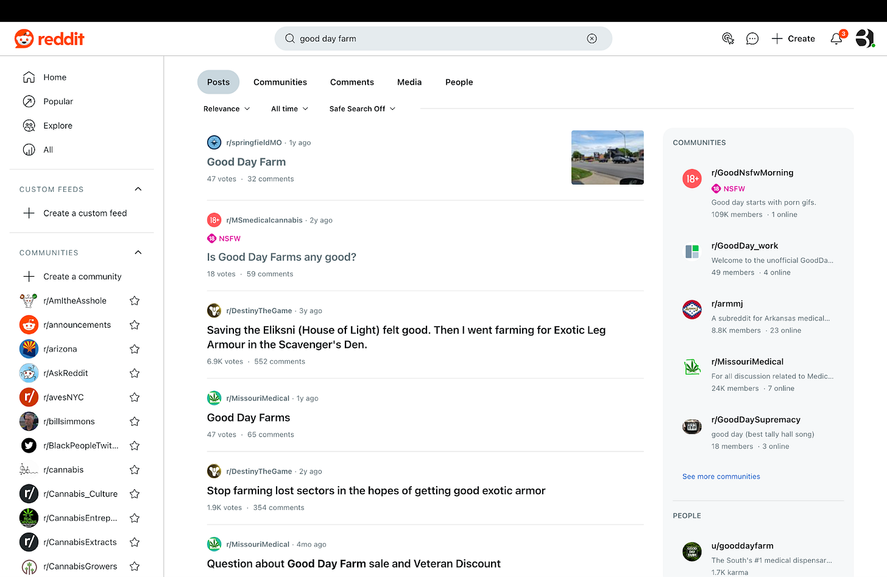887x577 pixels.
Task: Favorite r/announcements with star
Action: (135, 325)
